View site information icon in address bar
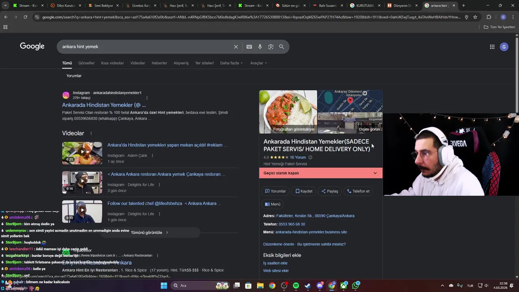The width and height of the screenshot is (519, 292). pyautogui.click(x=37, y=17)
